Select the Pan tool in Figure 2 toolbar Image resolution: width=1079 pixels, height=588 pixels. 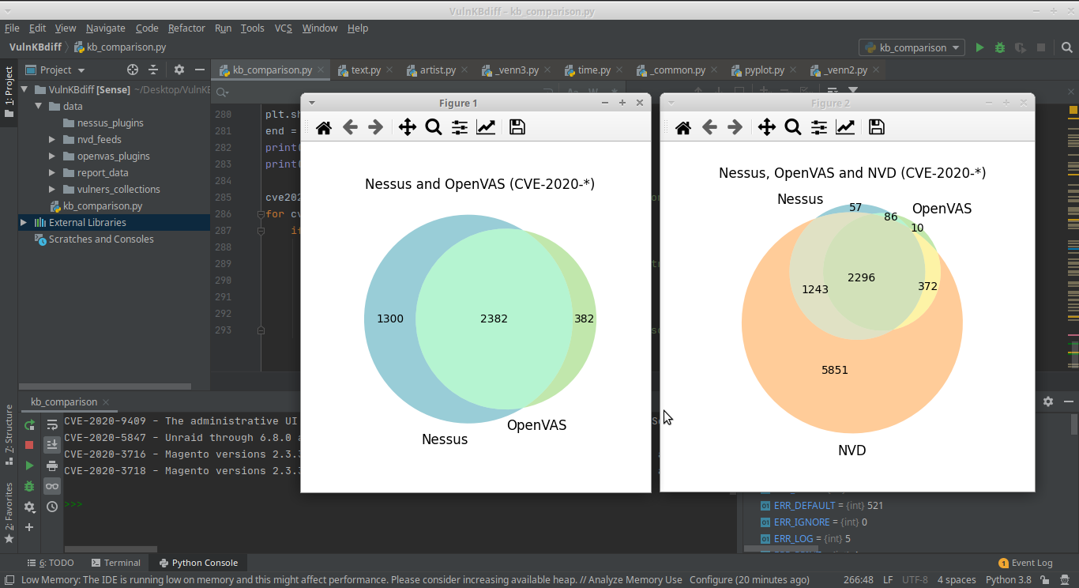tap(766, 126)
